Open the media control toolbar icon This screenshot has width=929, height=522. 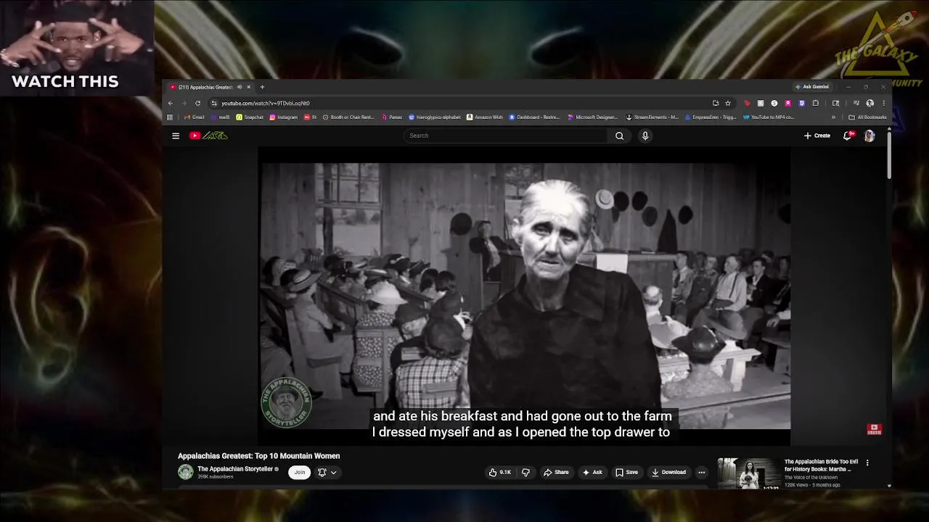click(x=856, y=103)
